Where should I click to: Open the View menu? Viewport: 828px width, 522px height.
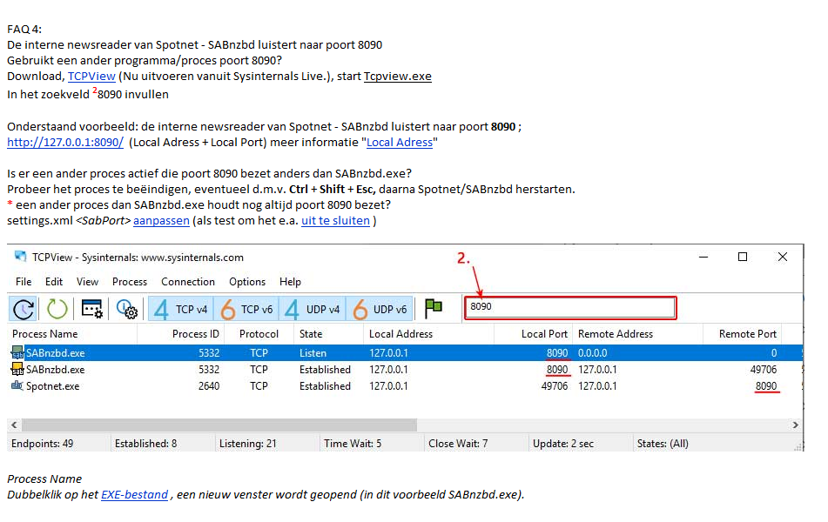[87, 282]
